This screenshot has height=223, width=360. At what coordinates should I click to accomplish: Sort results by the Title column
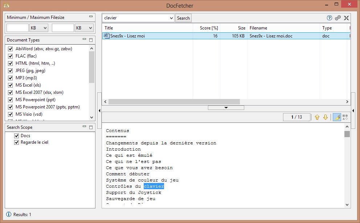tap(147, 28)
